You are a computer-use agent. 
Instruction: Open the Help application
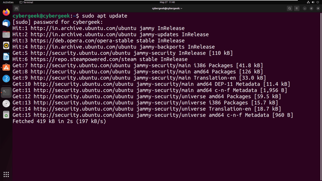[6, 79]
